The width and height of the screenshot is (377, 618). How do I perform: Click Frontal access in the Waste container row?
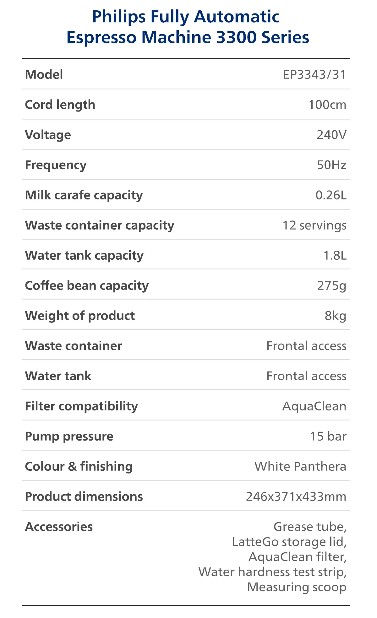306,346
